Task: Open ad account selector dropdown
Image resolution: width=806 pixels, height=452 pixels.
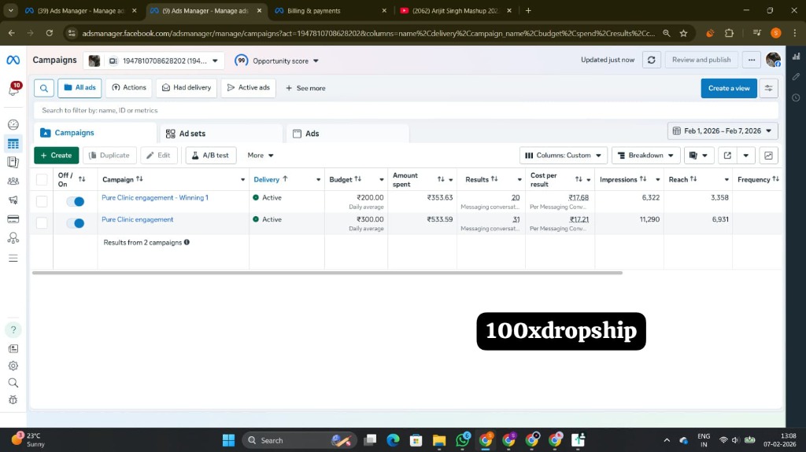Action: click(153, 61)
